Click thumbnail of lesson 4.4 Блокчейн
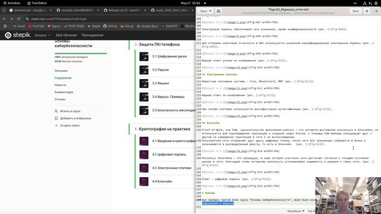Viewport: 381px width, 214px height. click(144, 181)
